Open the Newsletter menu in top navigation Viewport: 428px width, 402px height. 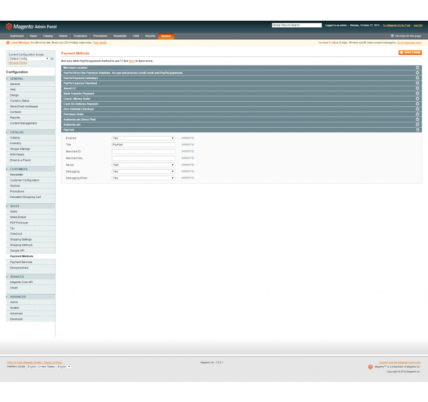click(x=120, y=36)
